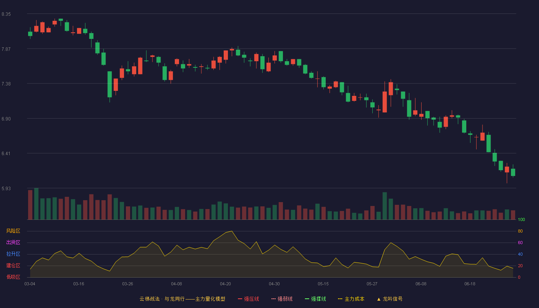
Task: Click the 03-04 date label
Action: [x=30, y=284]
